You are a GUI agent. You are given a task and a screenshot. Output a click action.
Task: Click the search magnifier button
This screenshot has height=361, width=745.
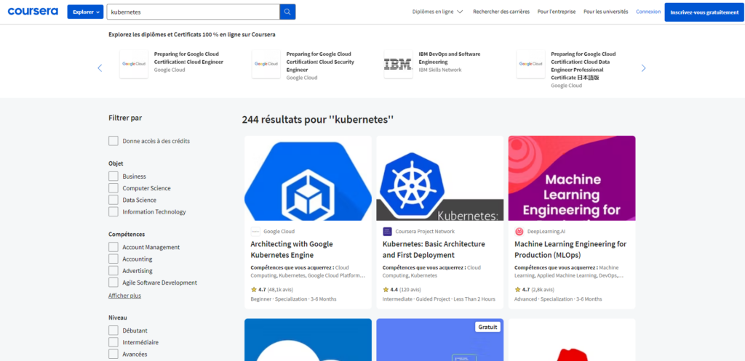[x=287, y=12]
